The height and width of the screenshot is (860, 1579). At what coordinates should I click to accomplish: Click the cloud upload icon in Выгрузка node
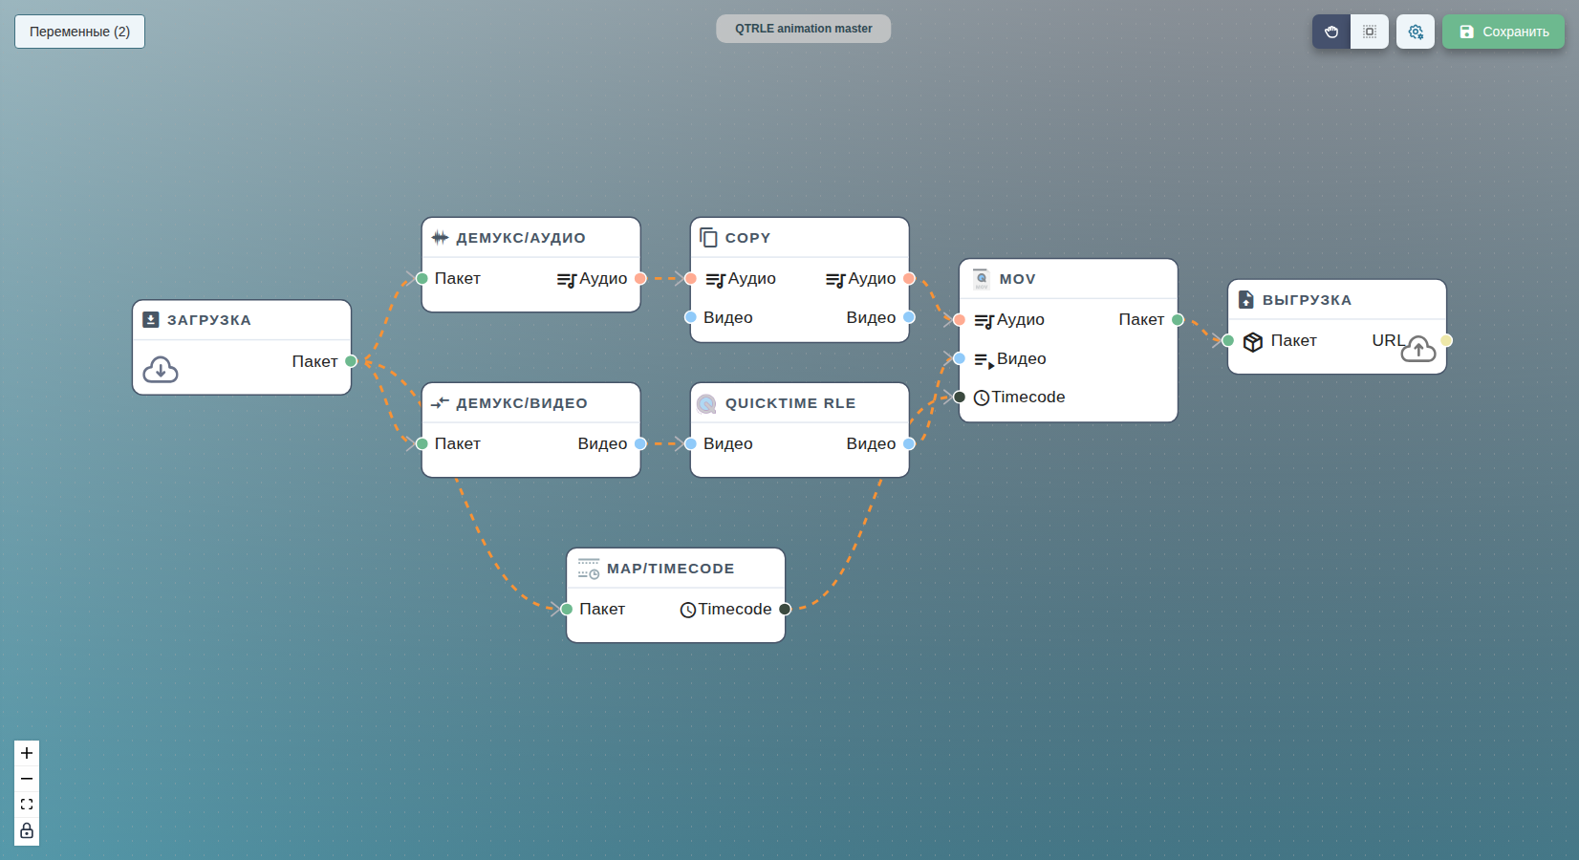pos(1418,349)
